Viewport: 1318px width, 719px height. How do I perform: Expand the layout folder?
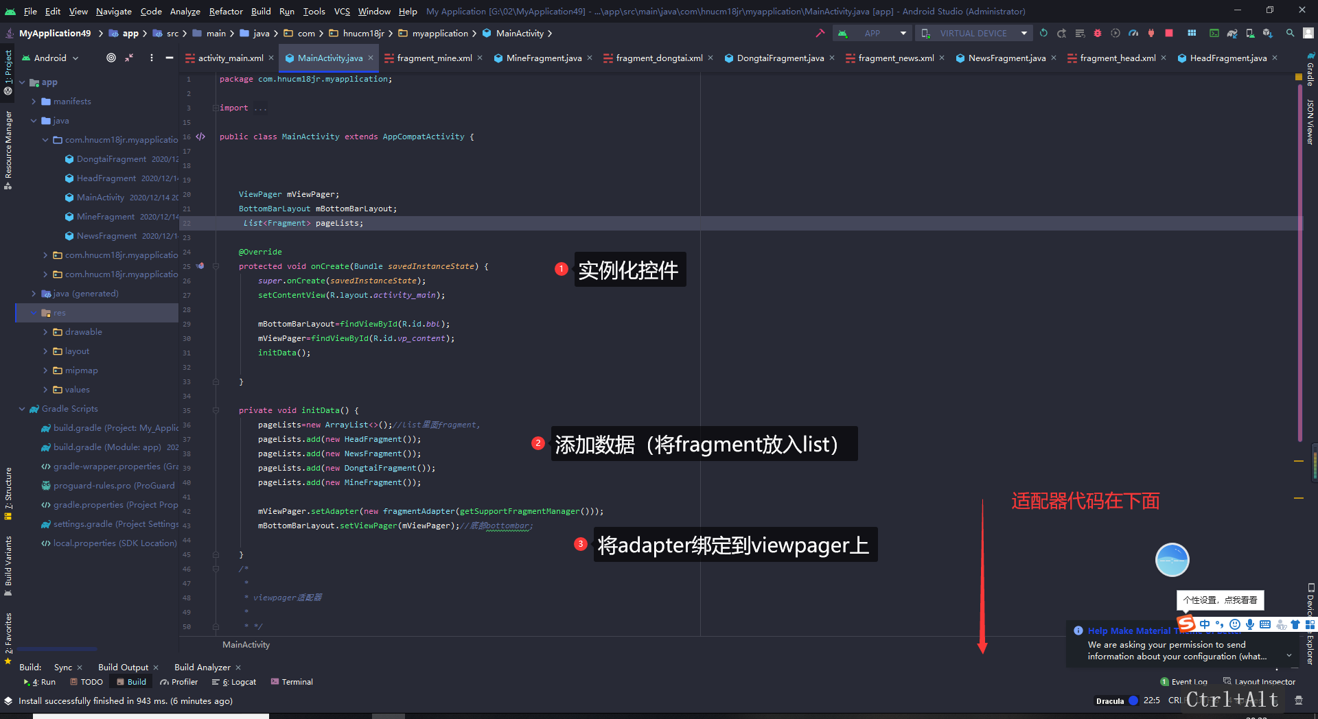(45, 351)
